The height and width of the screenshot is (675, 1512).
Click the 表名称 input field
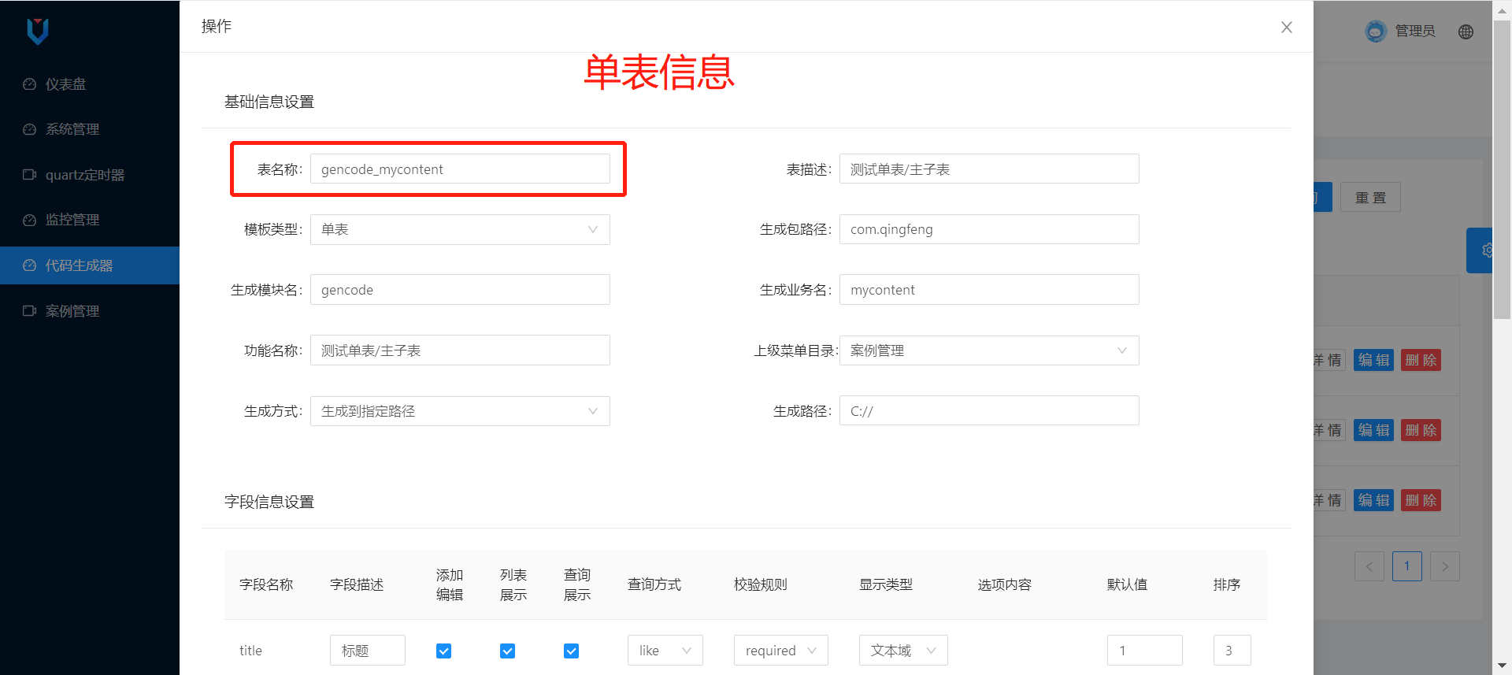[460, 169]
